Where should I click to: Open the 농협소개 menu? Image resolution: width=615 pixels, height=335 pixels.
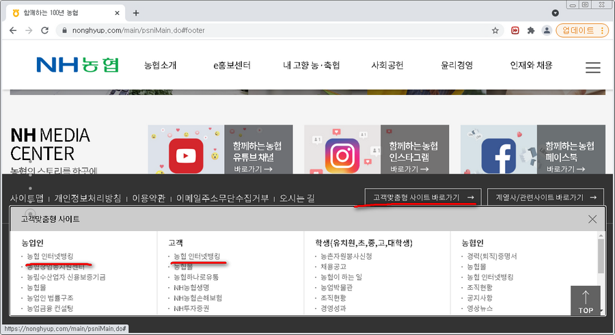[161, 65]
